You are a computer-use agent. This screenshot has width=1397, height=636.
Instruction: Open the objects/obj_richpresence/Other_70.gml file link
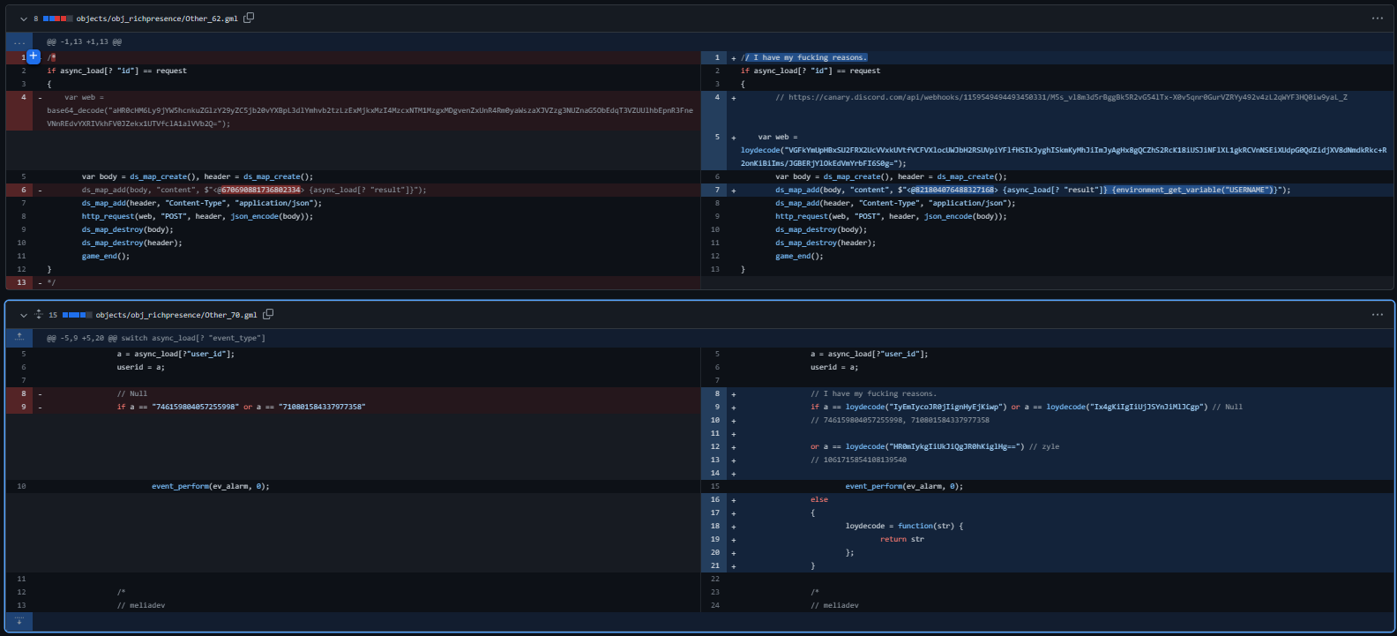(x=176, y=314)
